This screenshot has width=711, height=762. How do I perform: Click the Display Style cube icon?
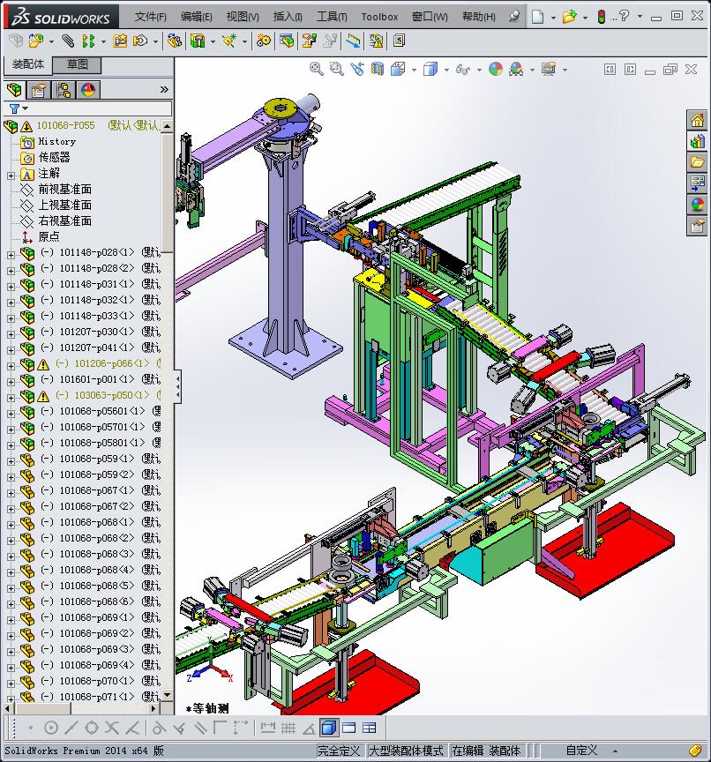pyautogui.click(x=430, y=70)
